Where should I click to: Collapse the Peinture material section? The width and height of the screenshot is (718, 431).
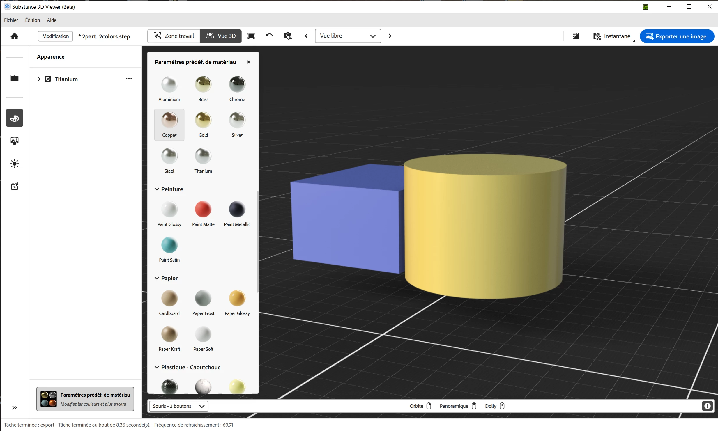pyautogui.click(x=157, y=189)
